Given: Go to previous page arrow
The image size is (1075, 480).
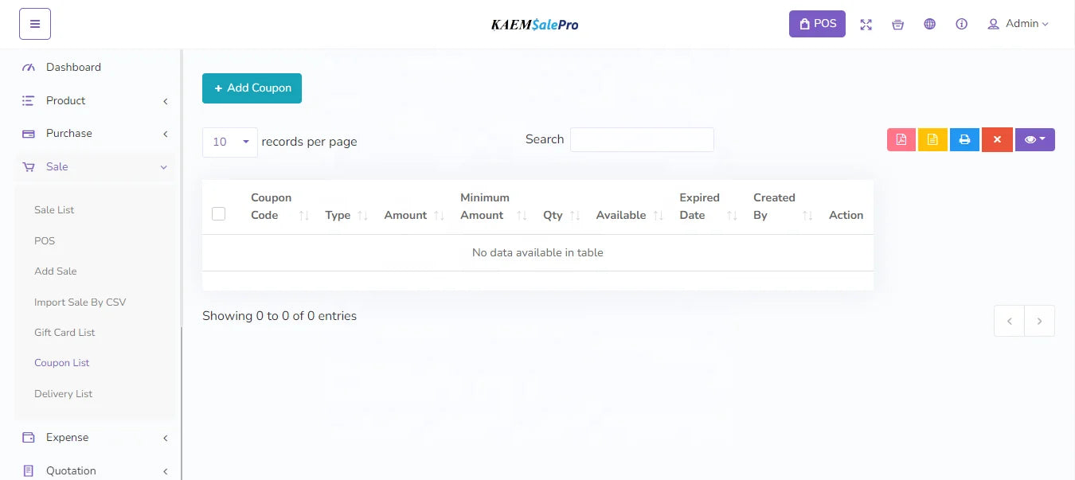Looking at the screenshot, I should pos(1010,321).
